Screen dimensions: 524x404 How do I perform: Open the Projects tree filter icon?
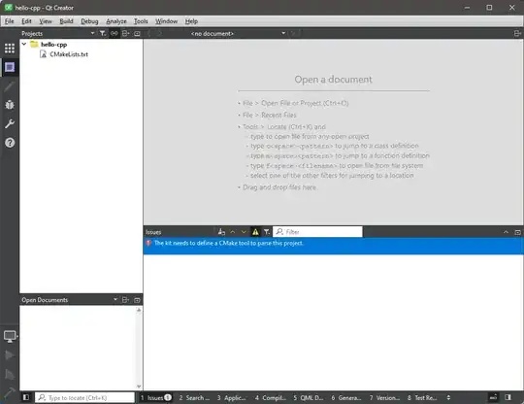[x=103, y=33]
